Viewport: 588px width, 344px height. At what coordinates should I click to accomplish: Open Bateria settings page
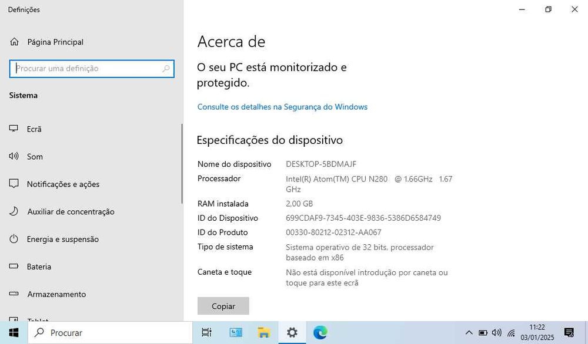click(39, 267)
